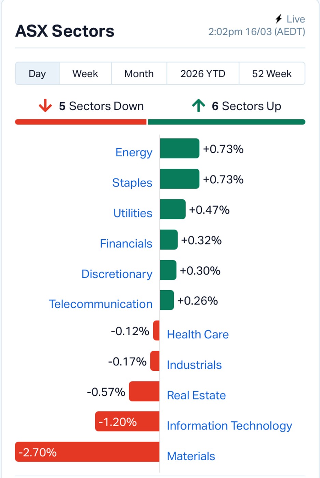Viewport: 320px width, 478px height.
Task: Open the 52 Week tab
Action: click(272, 73)
